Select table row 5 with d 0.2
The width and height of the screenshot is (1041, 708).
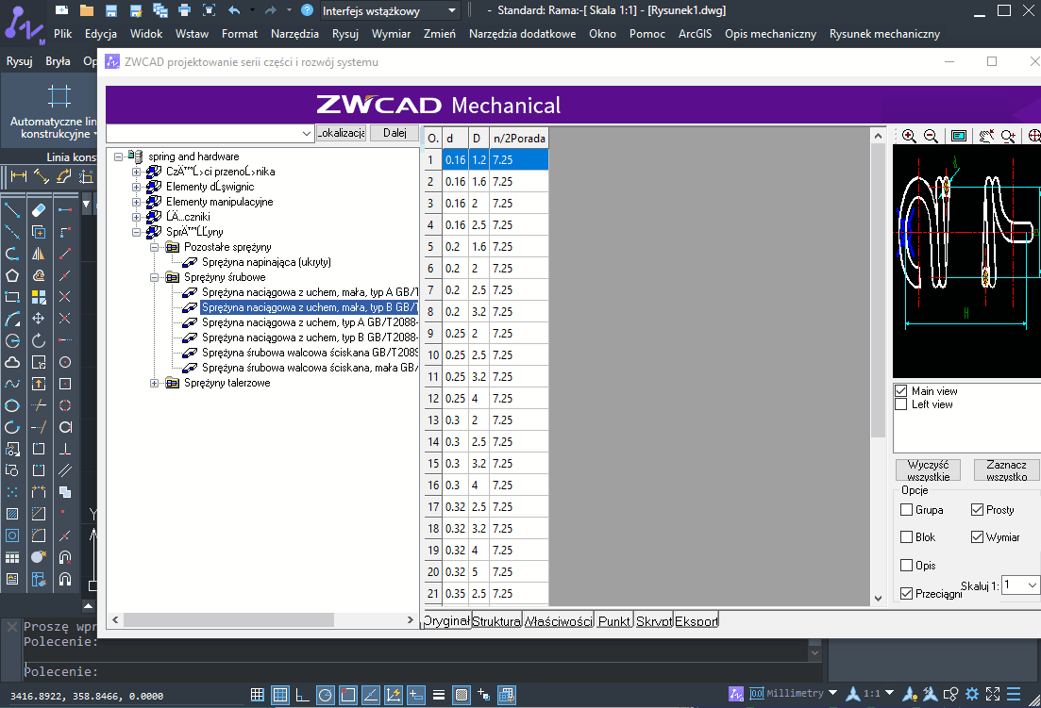click(487, 247)
